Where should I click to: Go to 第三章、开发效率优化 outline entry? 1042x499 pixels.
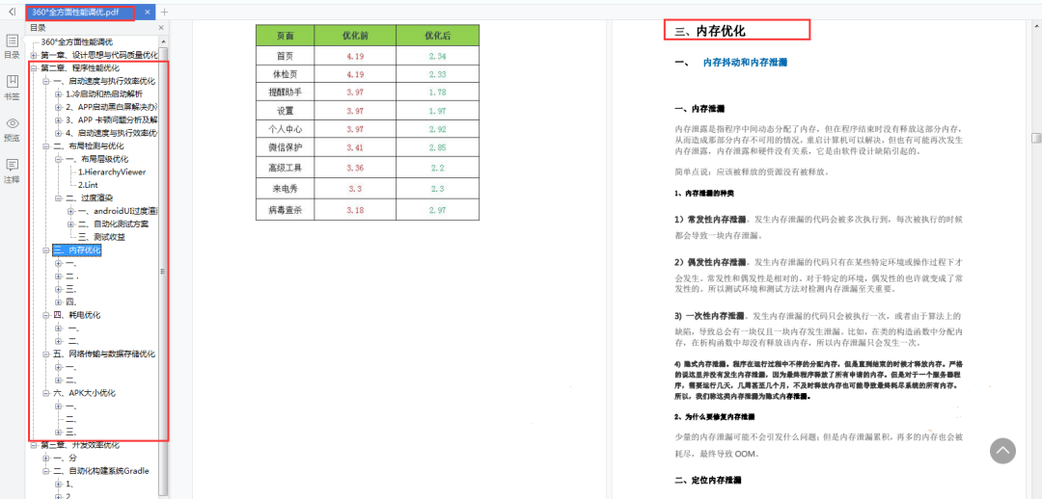click(80, 445)
